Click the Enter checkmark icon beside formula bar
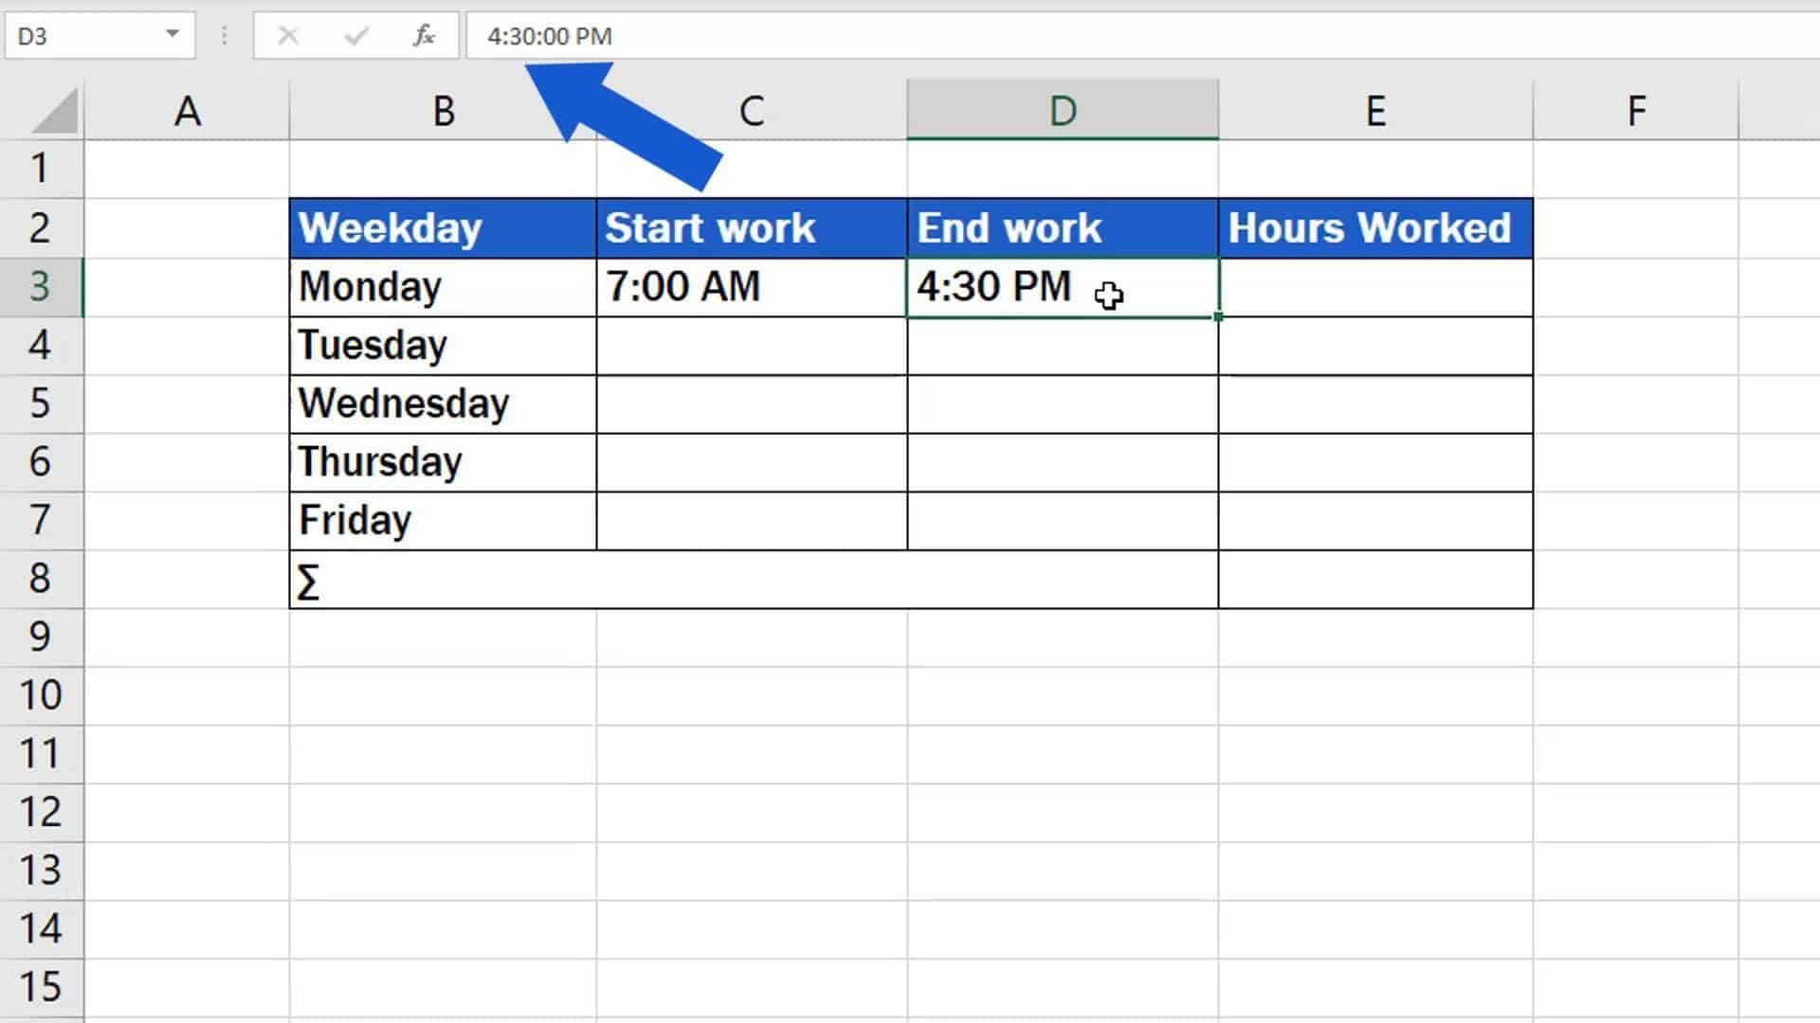The height and width of the screenshot is (1023, 1820). click(x=354, y=36)
